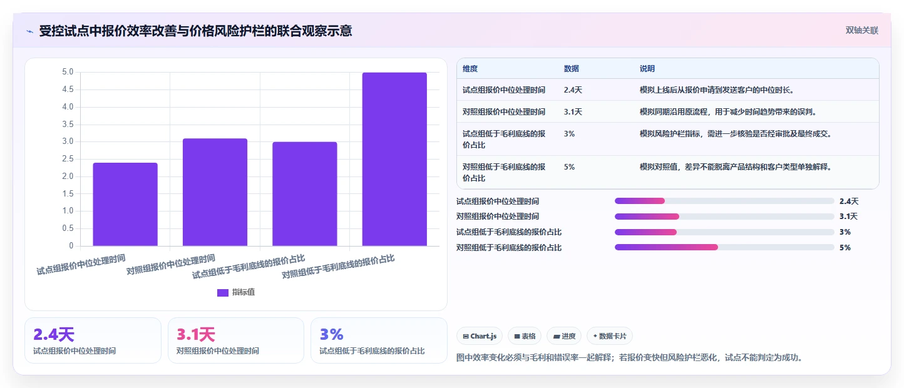Click progress list label 试点组低于毛利底线的报价占比

[x=509, y=232]
